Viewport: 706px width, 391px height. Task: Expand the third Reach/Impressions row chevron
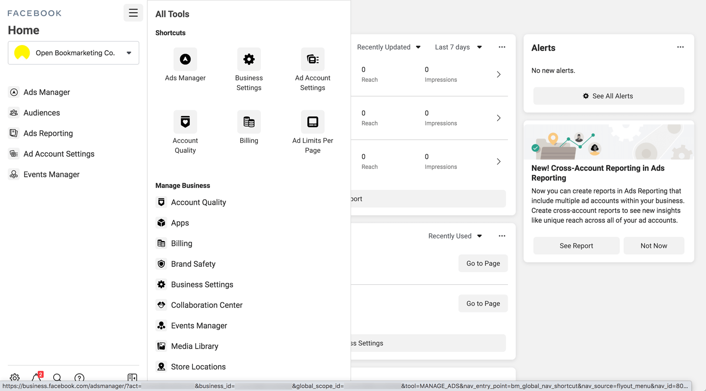tap(498, 162)
